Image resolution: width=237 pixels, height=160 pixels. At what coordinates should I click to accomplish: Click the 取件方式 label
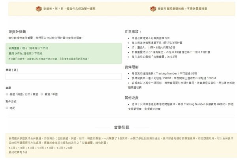(x=11, y=101)
